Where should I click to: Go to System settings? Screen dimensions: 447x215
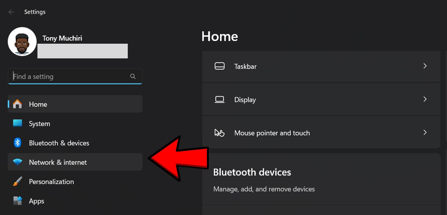coord(75,124)
